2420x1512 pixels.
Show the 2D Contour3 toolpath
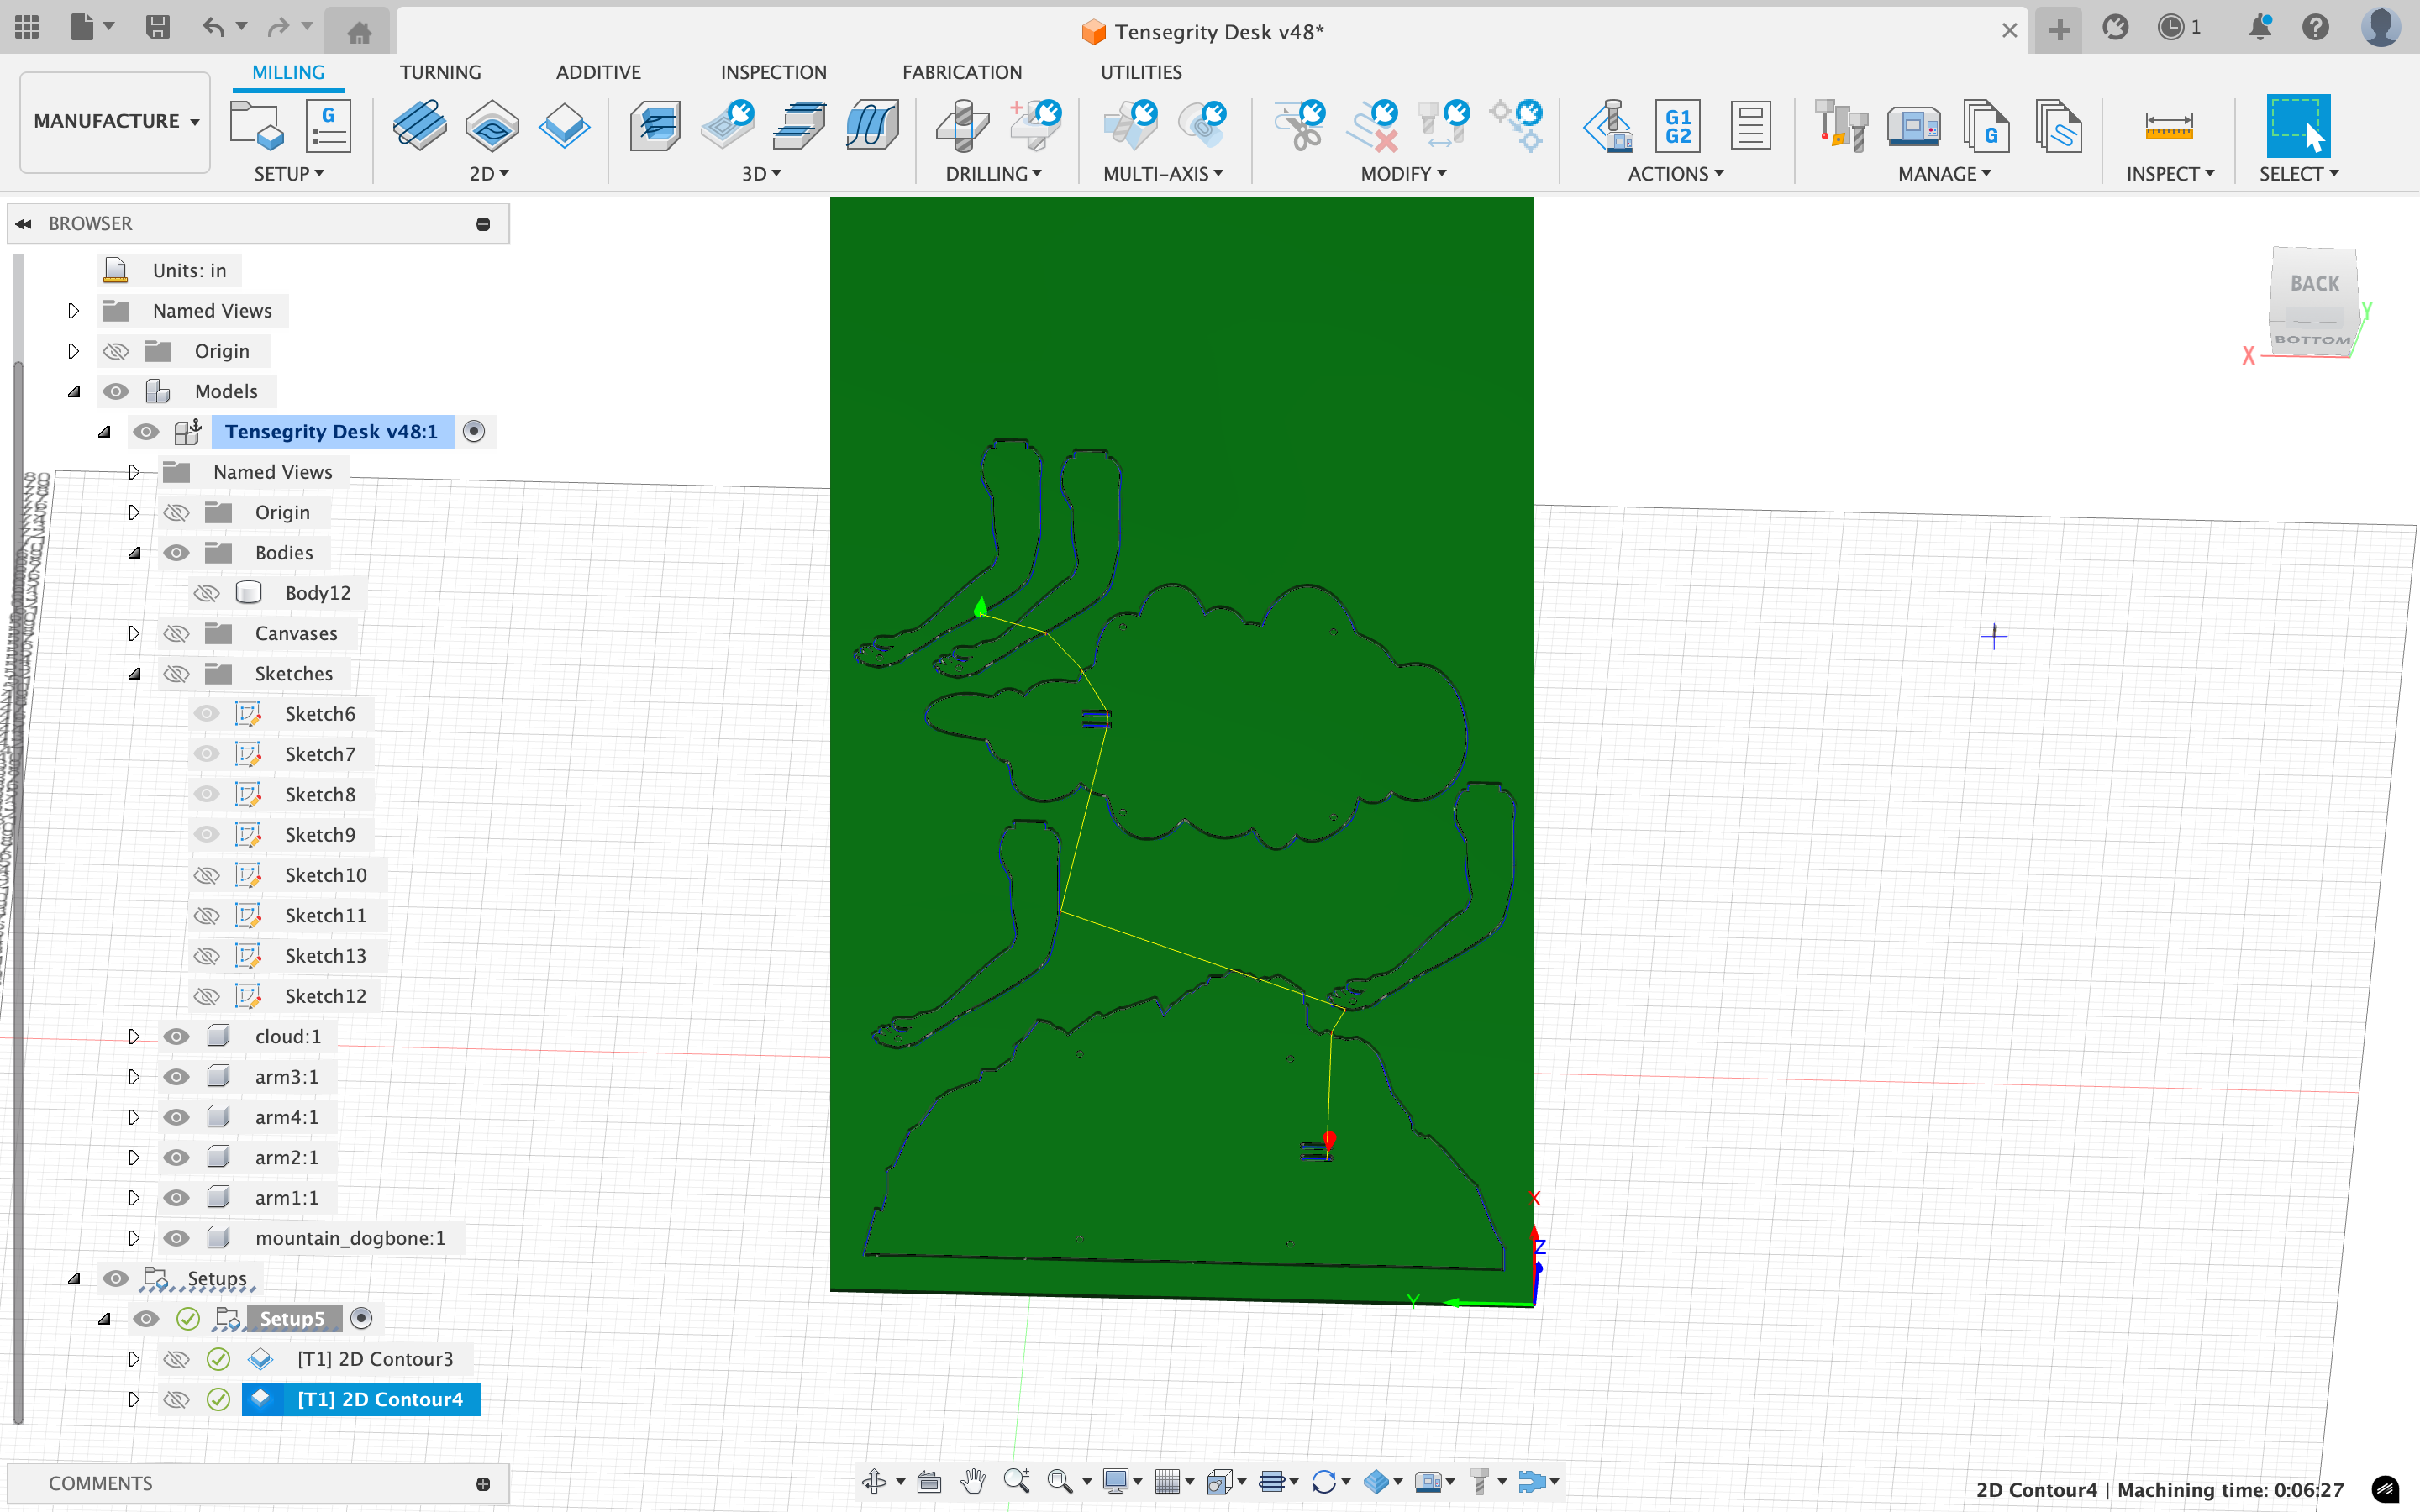click(x=176, y=1359)
